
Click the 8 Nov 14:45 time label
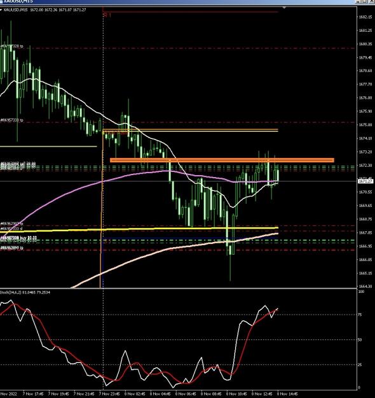[287, 394]
